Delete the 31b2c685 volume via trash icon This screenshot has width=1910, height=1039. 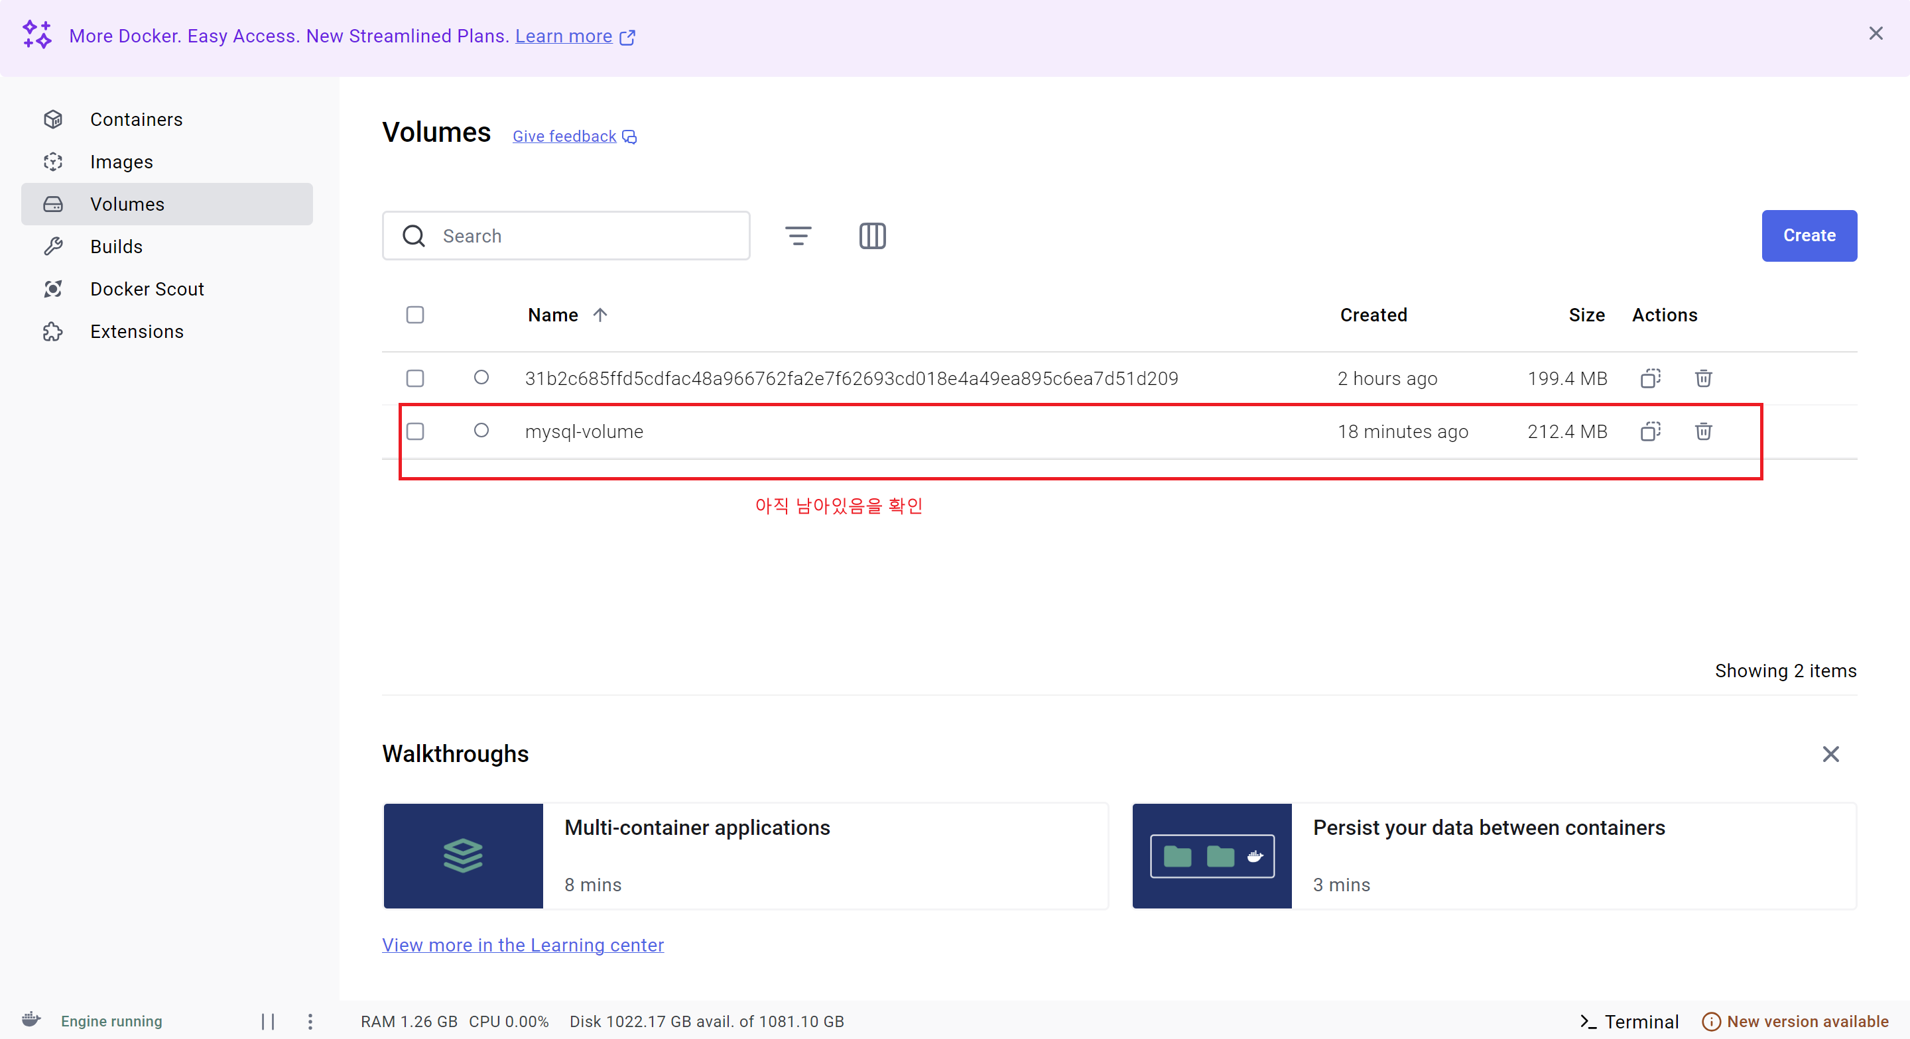1702,379
